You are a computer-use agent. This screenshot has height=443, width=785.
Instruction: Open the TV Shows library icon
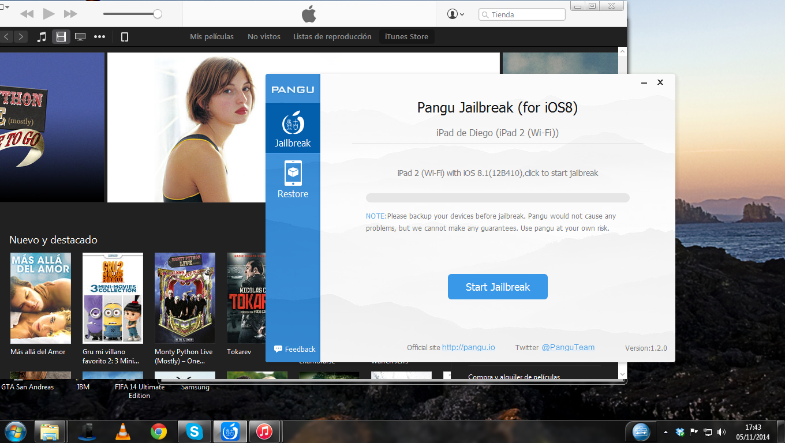80,37
